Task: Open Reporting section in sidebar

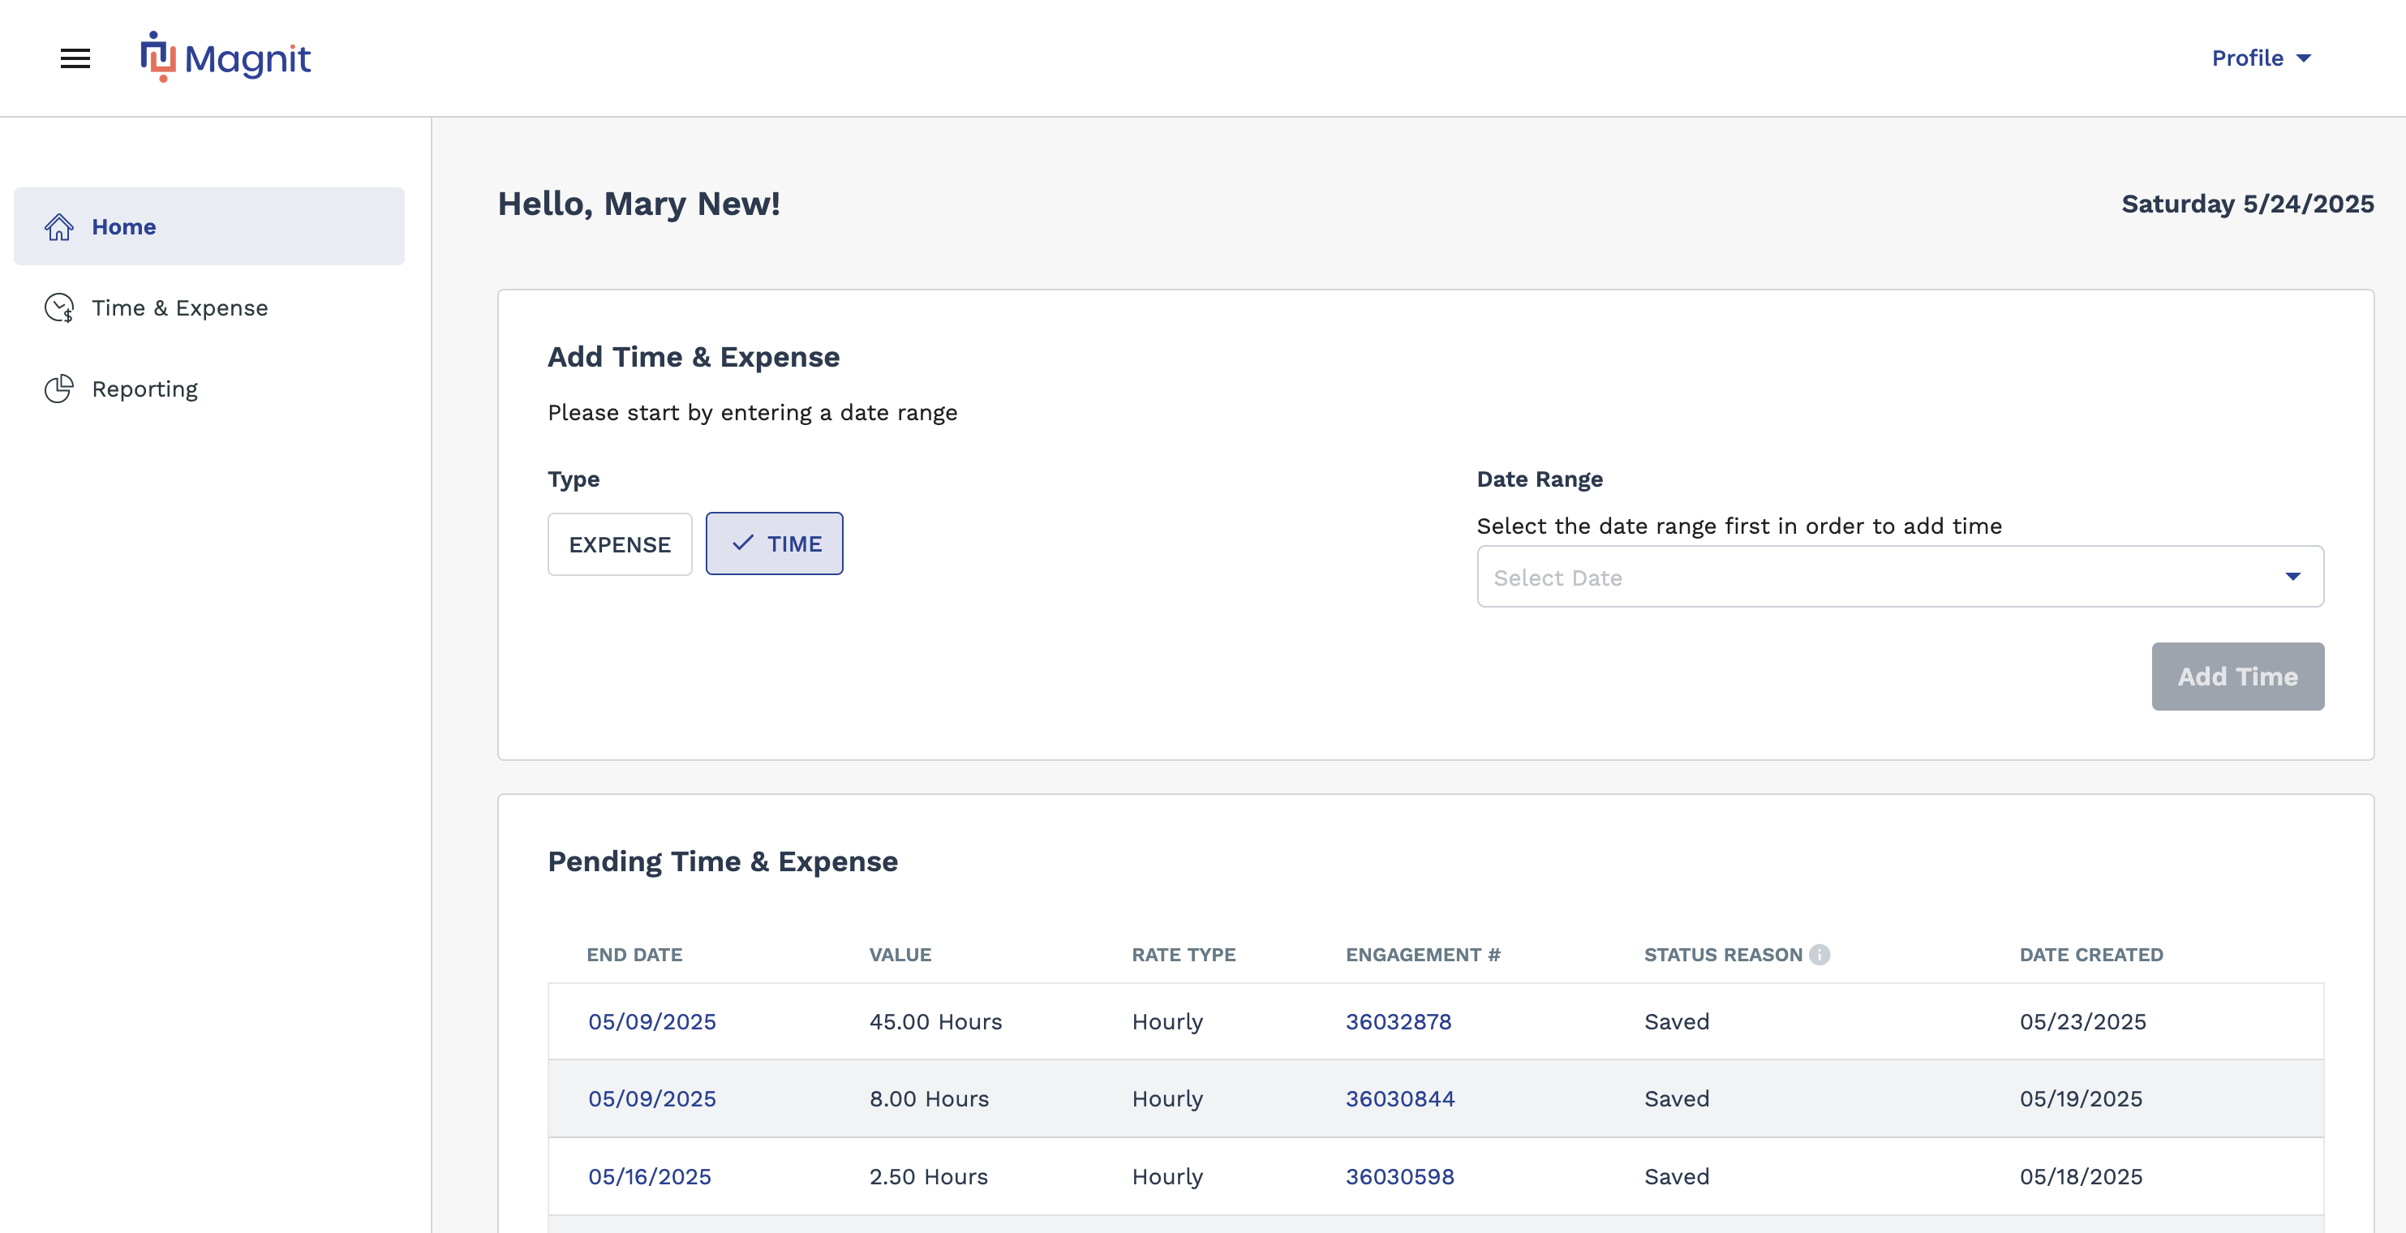Action: (x=209, y=389)
